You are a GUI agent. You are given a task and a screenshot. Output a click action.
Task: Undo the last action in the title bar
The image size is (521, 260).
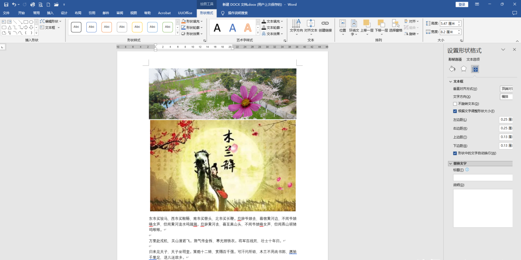pos(14,4)
